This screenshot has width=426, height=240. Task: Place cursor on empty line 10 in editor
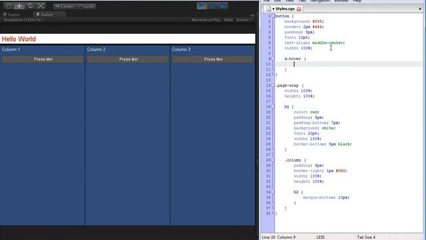tap(349, 64)
